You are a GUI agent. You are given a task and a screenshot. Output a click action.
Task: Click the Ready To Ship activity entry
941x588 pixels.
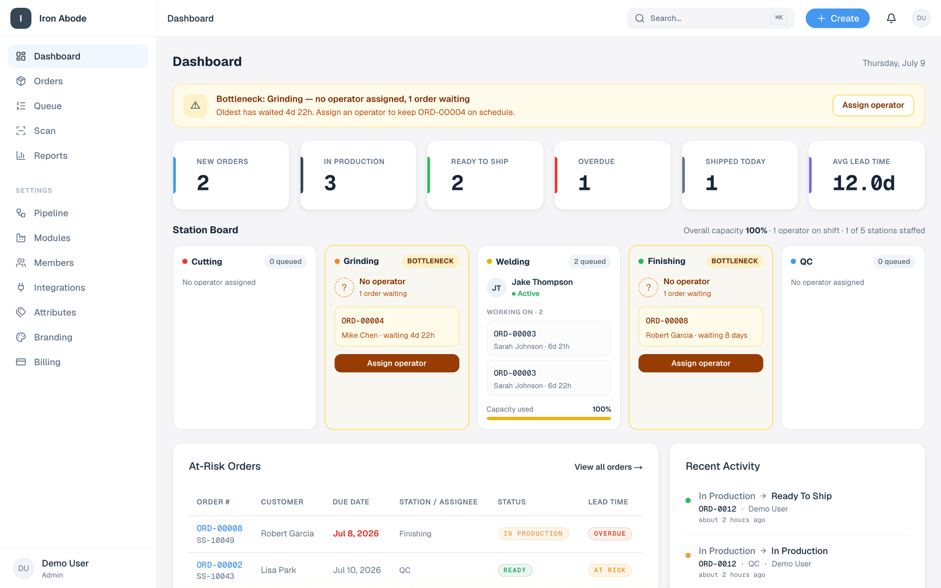pyautogui.click(x=797, y=507)
